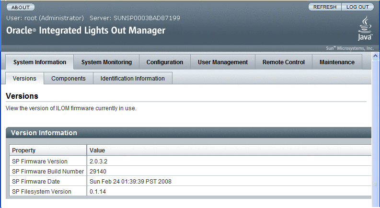Click the vertical scrollbar thumb grip

point(375,184)
